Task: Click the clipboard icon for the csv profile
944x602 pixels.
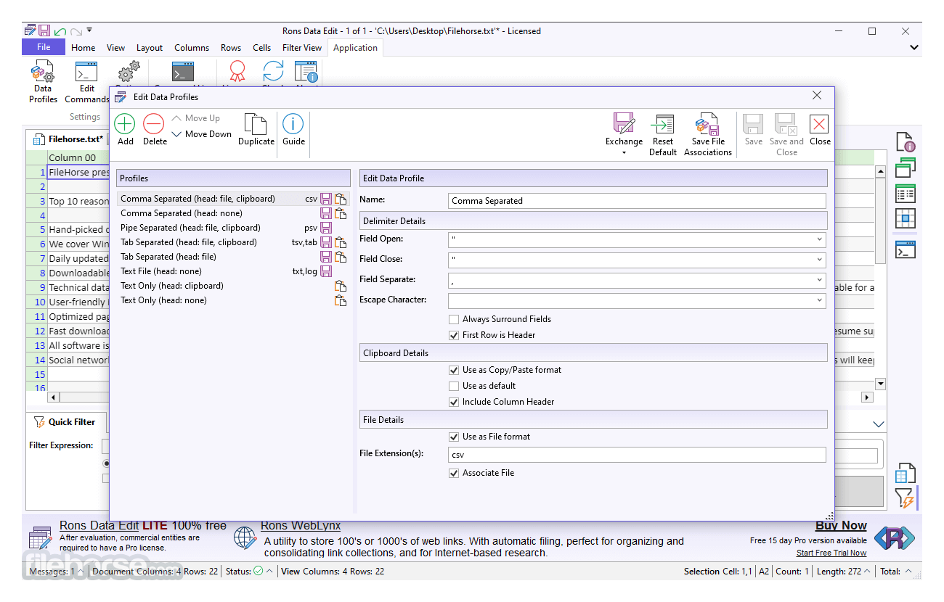Action: (x=341, y=199)
